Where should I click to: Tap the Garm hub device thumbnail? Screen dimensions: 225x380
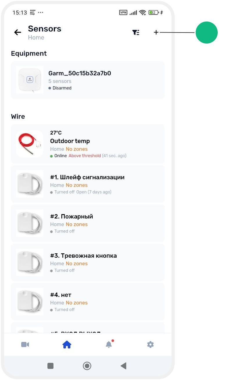pos(30,80)
